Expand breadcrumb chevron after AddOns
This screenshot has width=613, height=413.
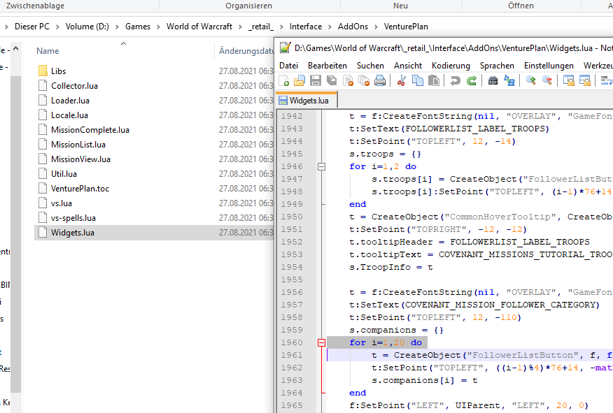click(377, 27)
